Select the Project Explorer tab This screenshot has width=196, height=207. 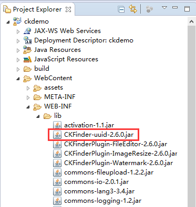[x=37, y=9]
